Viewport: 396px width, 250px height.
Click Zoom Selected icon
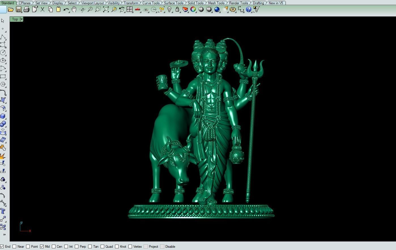tap(114, 9)
